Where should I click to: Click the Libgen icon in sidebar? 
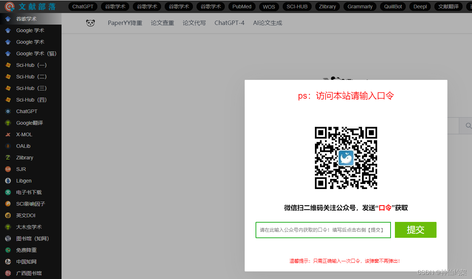click(x=8, y=181)
